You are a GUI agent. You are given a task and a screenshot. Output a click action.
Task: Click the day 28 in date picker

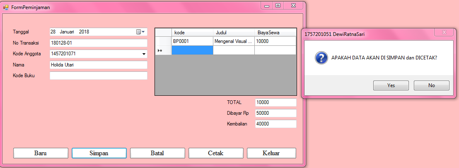(53, 32)
